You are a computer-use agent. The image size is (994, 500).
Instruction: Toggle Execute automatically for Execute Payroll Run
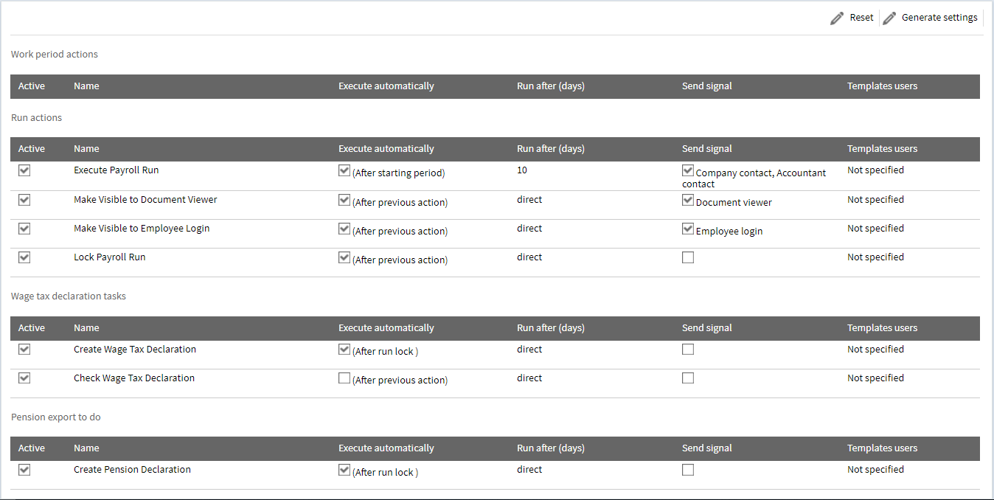(x=344, y=170)
